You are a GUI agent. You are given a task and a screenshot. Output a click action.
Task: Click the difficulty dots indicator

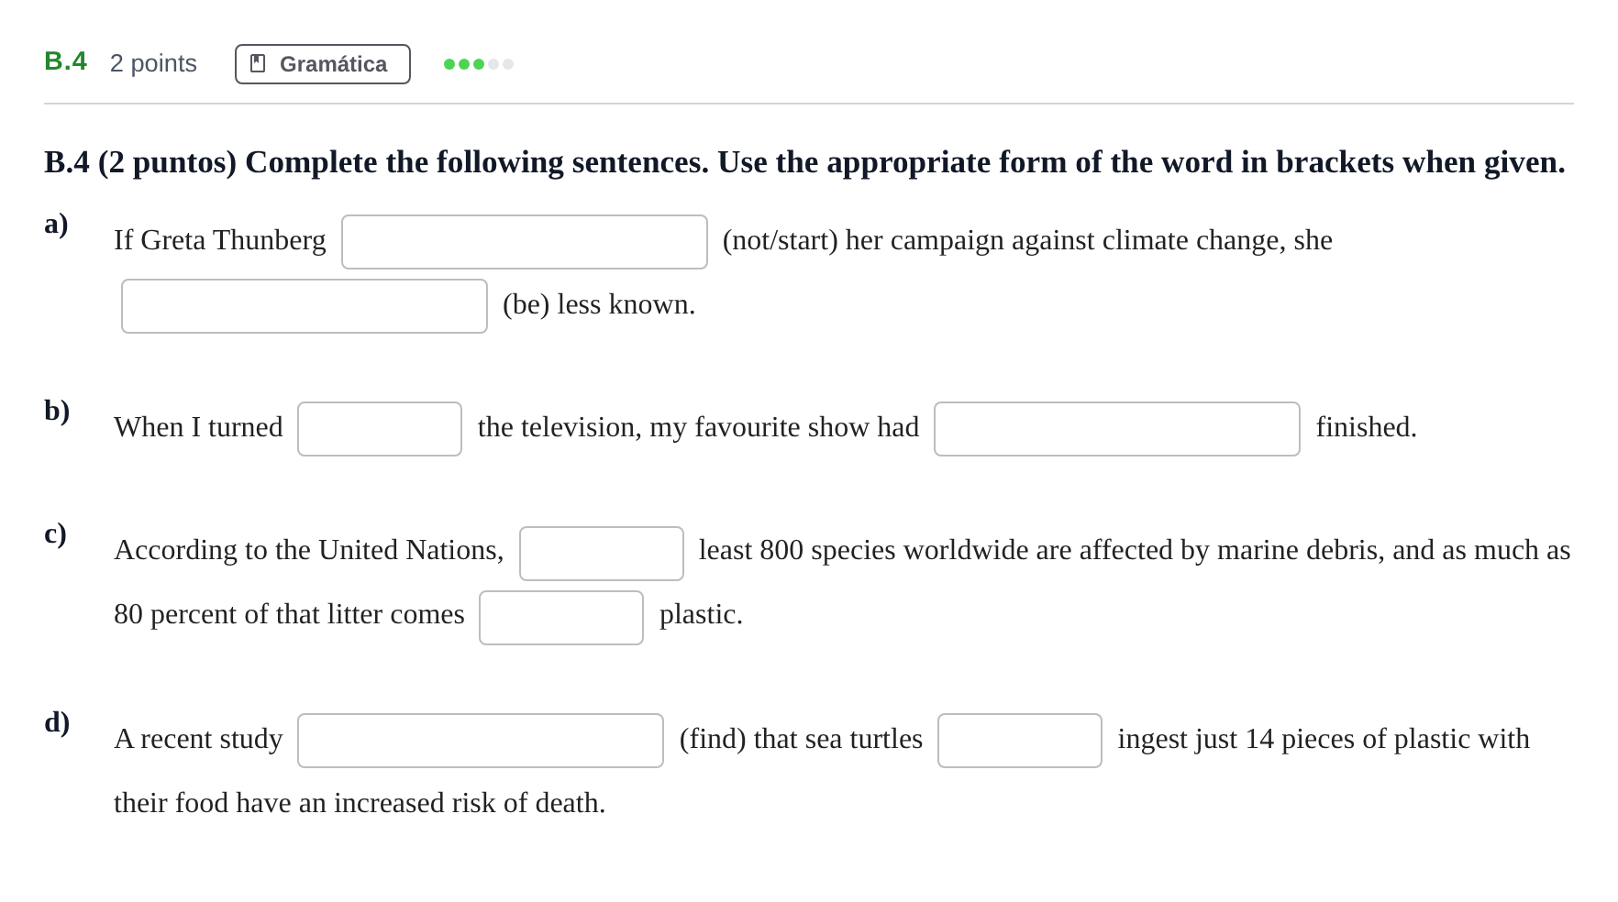(x=478, y=64)
